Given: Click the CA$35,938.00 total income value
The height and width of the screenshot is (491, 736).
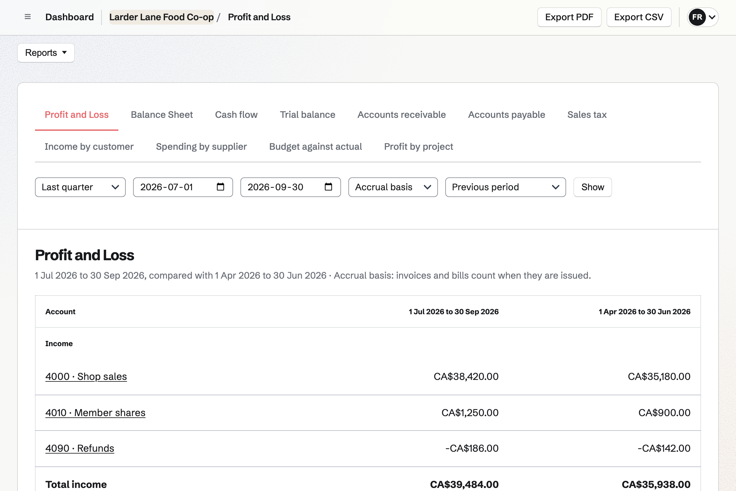Looking at the screenshot, I should 656,485.
